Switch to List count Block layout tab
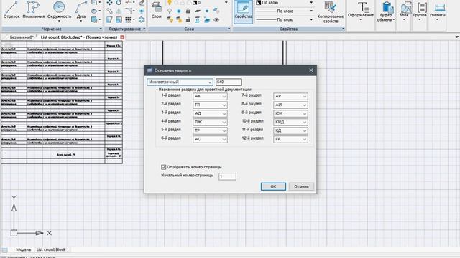This screenshot has width=460, height=258. [51, 249]
